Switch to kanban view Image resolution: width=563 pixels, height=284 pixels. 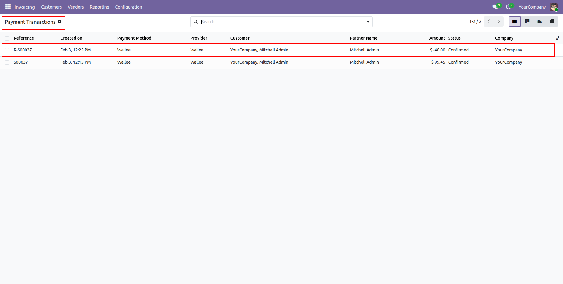click(x=527, y=22)
